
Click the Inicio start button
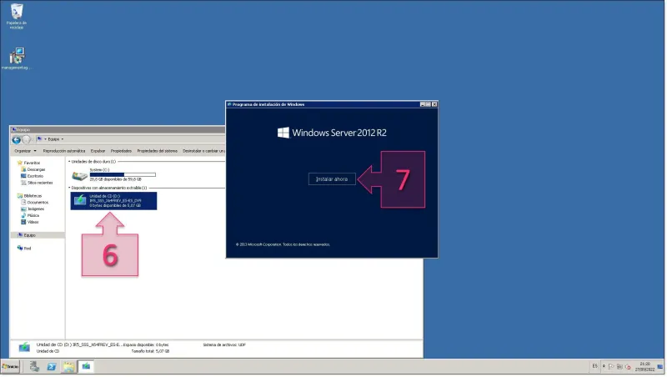click(11, 366)
